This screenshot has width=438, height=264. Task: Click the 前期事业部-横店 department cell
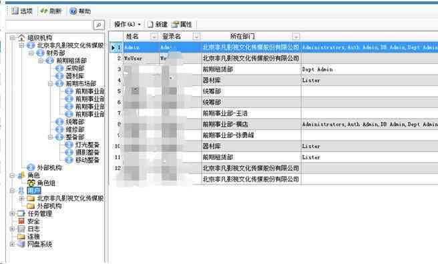tap(252, 125)
